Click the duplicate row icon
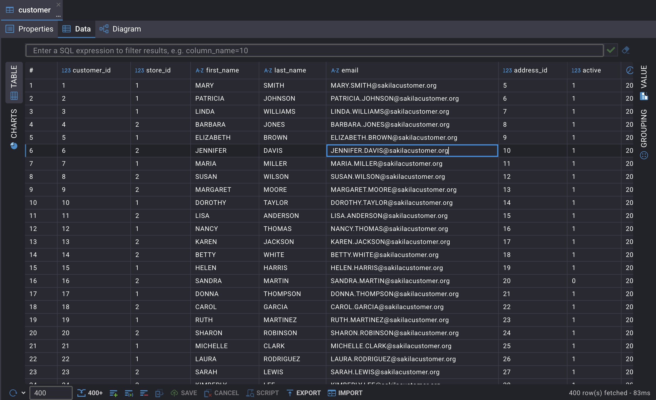656x400 pixels. (129, 393)
